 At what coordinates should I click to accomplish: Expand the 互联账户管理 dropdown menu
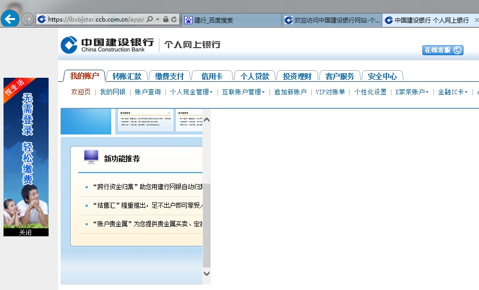click(x=244, y=92)
